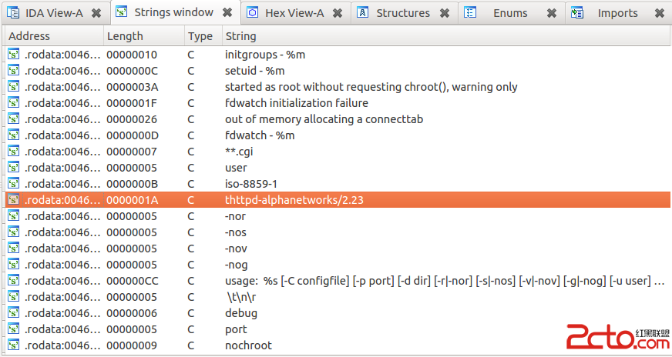
Task: Click the Hex View-A tab icon
Action: [252, 13]
